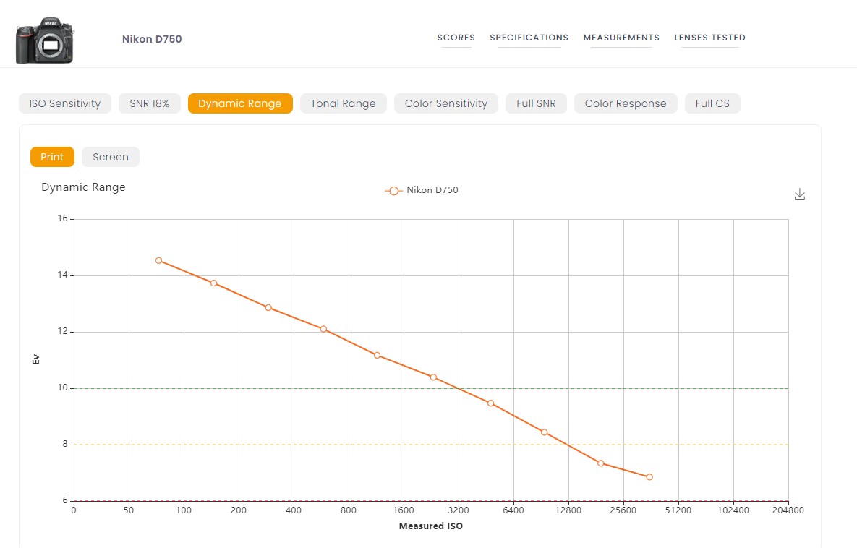
Task: Click the first data point near 14.5 Ev
Action: pyautogui.click(x=158, y=260)
